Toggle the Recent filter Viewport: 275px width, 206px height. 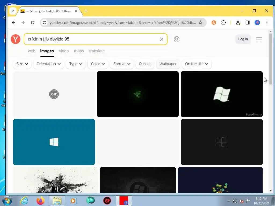(x=145, y=64)
